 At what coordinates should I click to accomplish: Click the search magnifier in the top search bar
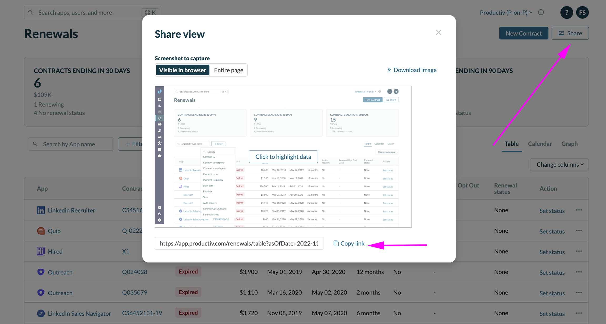click(x=31, y=12)
